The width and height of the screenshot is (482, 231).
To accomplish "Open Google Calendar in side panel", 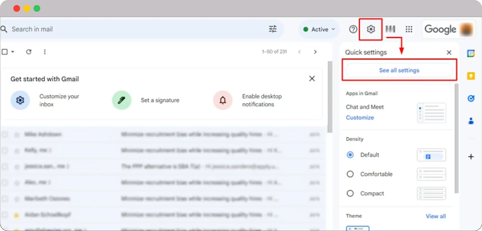I will (x=471, y=54).
